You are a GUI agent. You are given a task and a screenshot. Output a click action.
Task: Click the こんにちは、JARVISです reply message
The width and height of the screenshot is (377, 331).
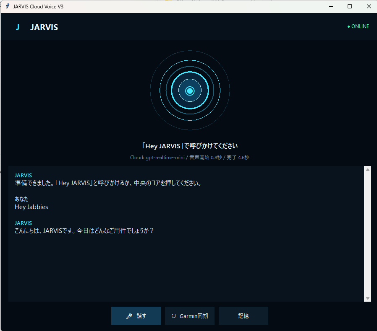pos(84,231)
